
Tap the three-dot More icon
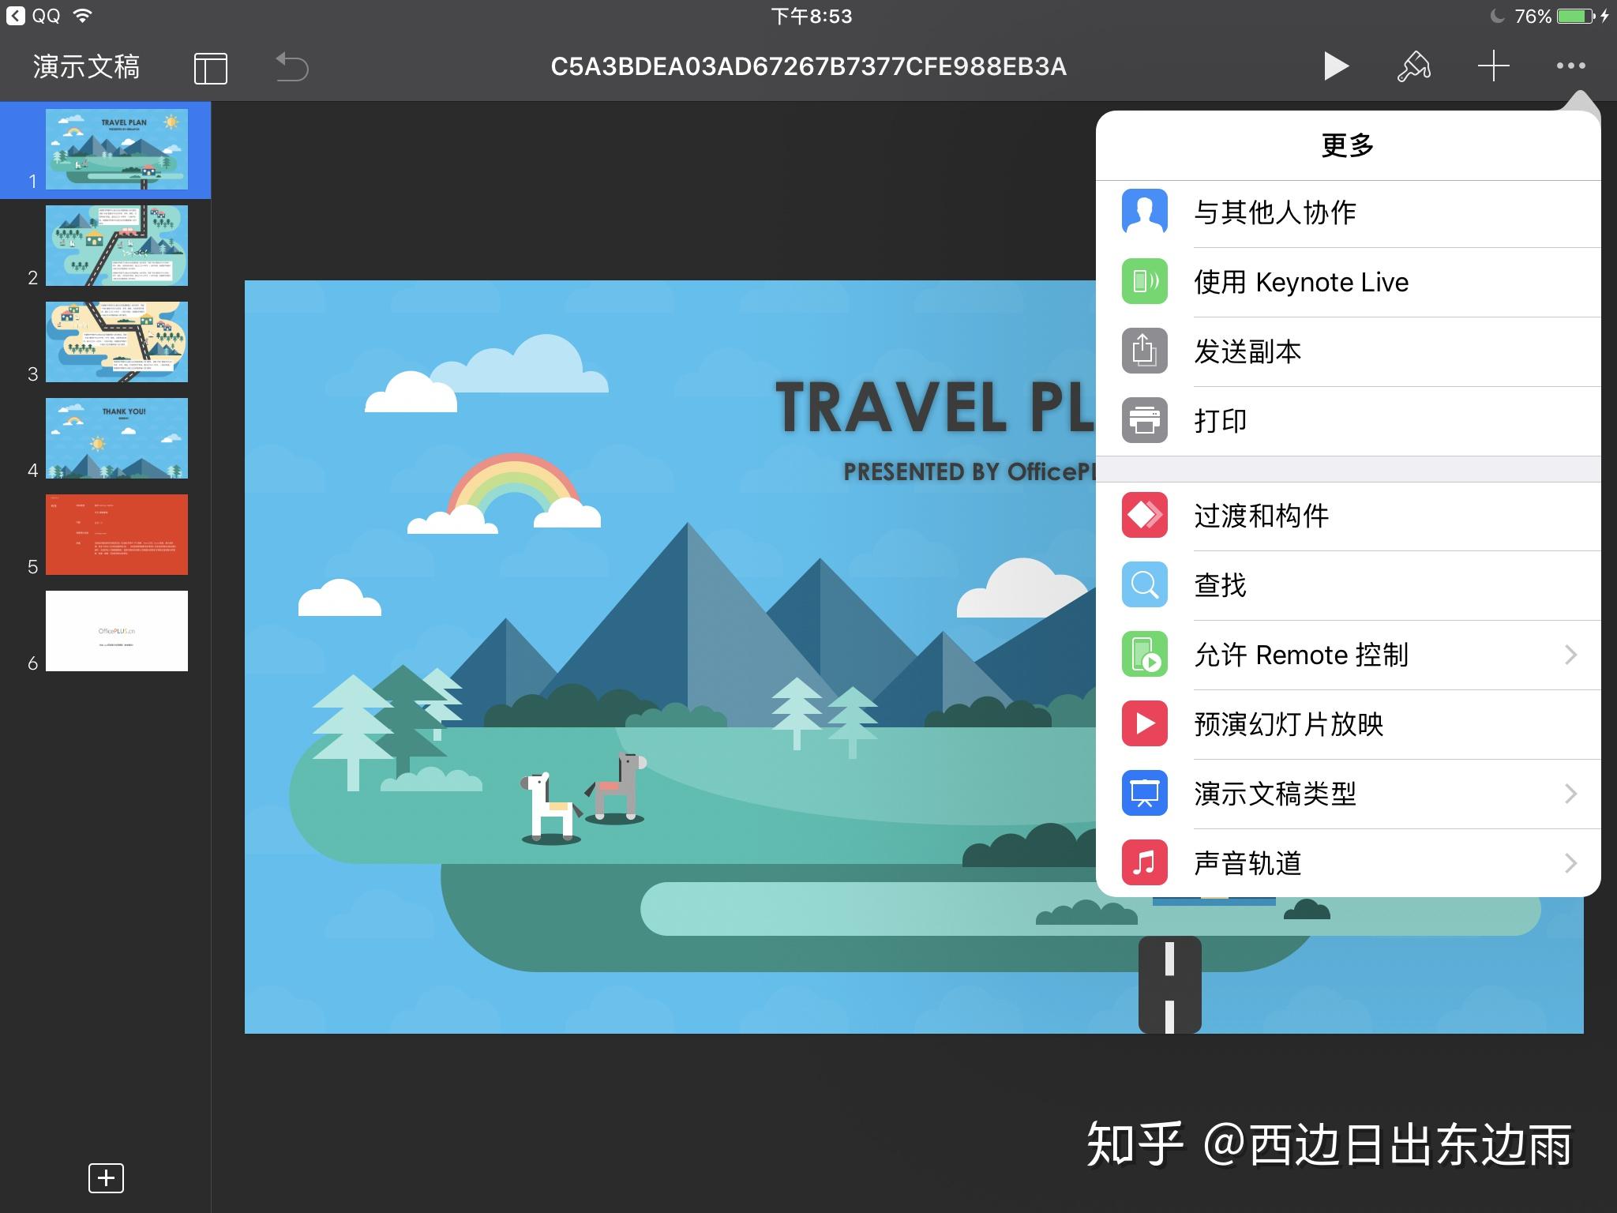click(1570, 66)
